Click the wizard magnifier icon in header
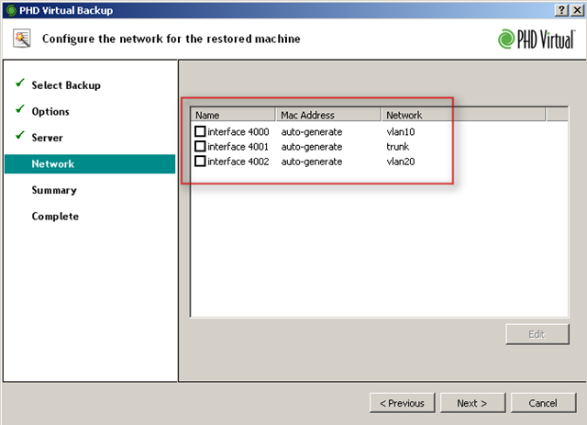The height and width of the screenshot is (425, 587). tap(23, 39)
